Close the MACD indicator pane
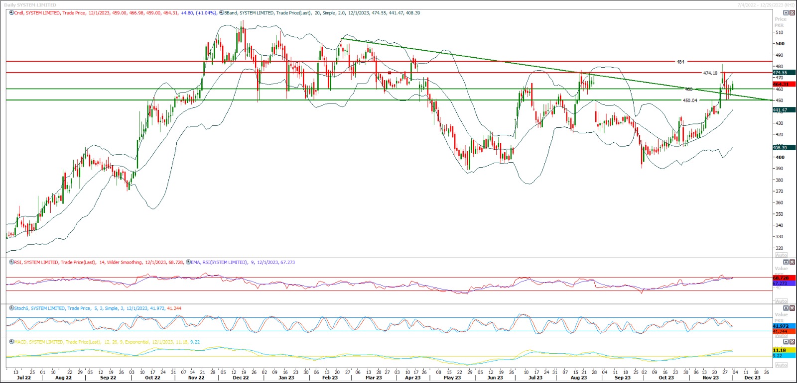The width and height of the screenshot is (797, 383). (792, 342)
